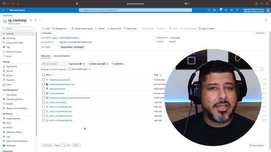Open the Type equals all filter

coord(75,64)
